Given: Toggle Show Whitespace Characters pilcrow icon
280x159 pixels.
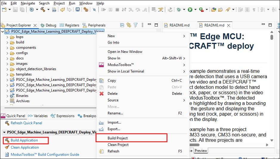Looking at the screenshot, I should [254, 10].
